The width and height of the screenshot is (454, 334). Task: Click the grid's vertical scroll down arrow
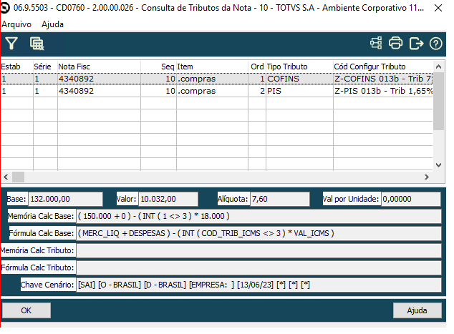(x=439, y=165)
